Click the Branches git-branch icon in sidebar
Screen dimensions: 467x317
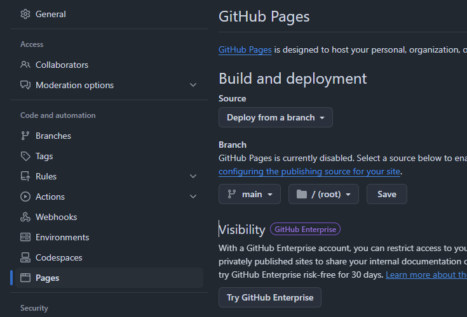tap(25, 136)
